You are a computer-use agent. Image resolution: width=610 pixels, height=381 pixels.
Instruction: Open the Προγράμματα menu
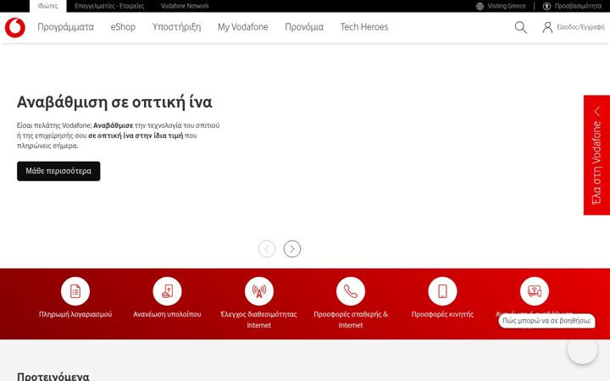pos(66,27)
